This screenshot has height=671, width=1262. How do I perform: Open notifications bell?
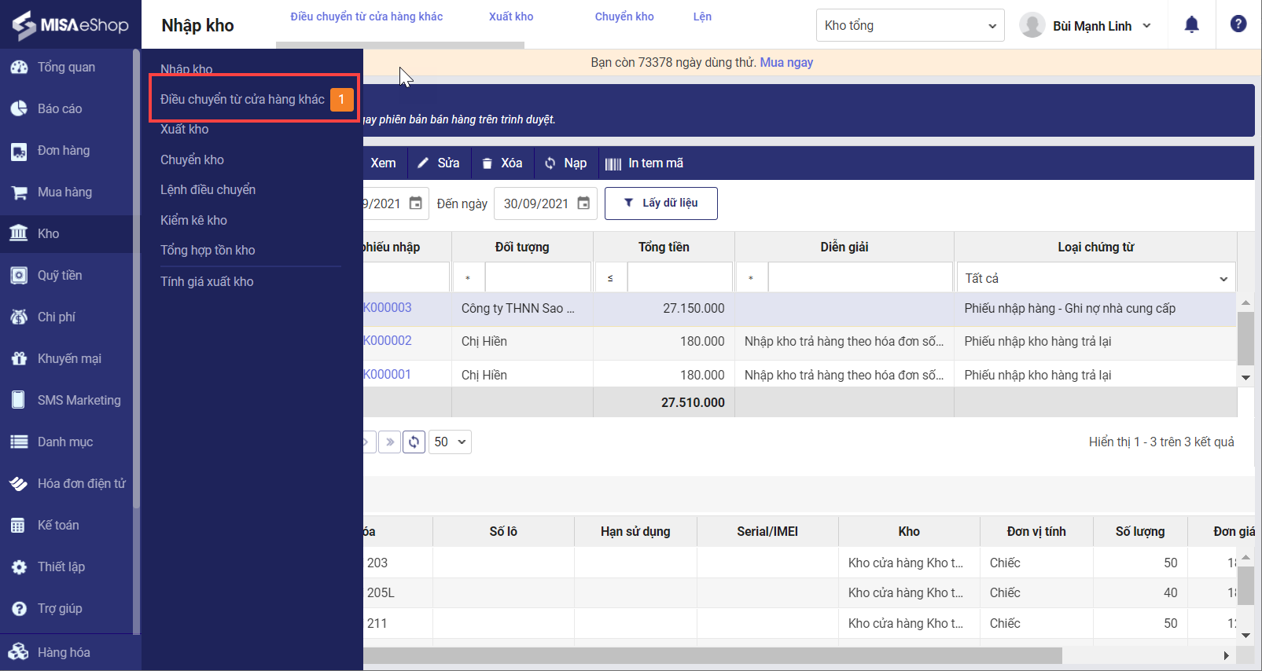click(x=1192, y=24)
